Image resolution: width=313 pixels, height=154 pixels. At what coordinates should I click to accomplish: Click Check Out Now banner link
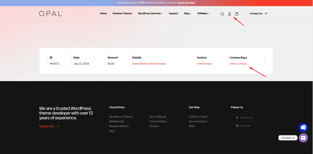pos(186,3)
